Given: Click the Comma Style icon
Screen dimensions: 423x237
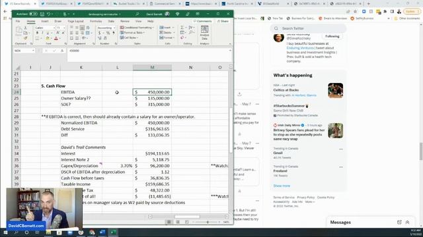Looking at the screenshot, I should pos(113,33).
